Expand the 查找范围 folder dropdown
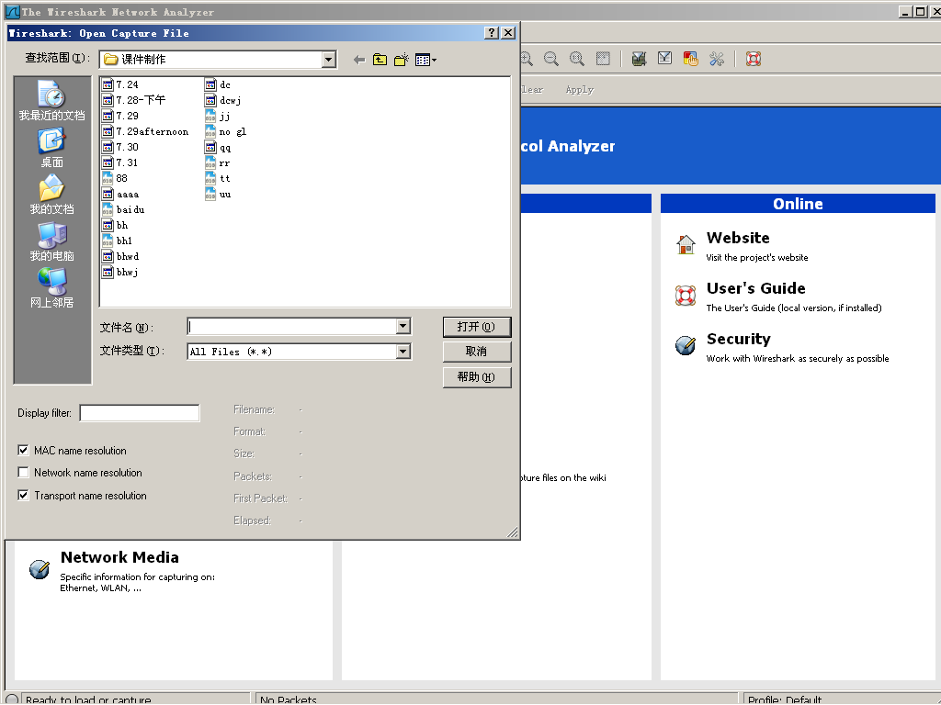This screenshot has width=941, height=705. click(328, 60)
